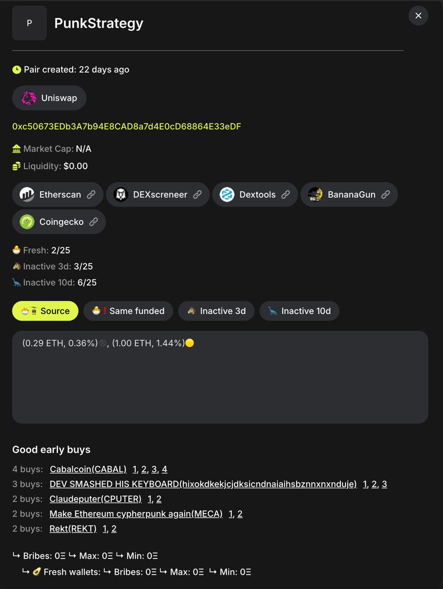Image resolution: width=443 pixels, height=589 pixels.
Task: Click the Coingecko gecko icon
Action: (x=27, y=222)
